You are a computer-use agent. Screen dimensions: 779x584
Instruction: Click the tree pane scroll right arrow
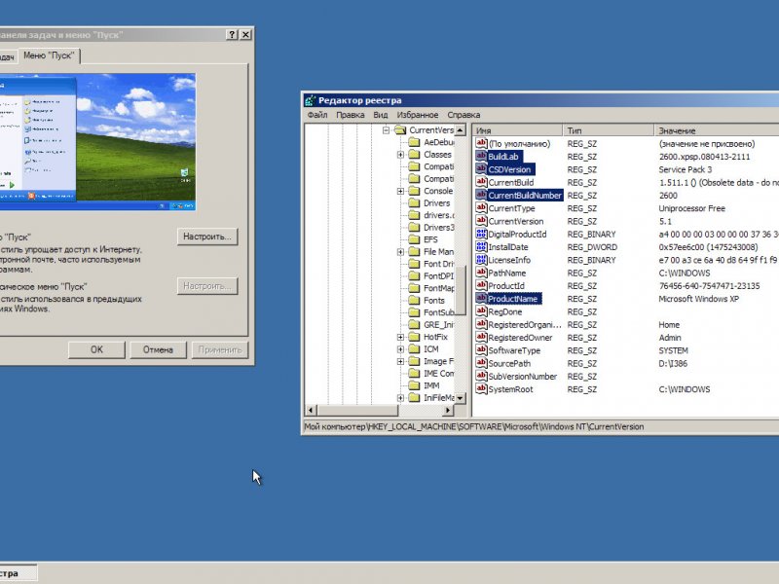[448, 410]
